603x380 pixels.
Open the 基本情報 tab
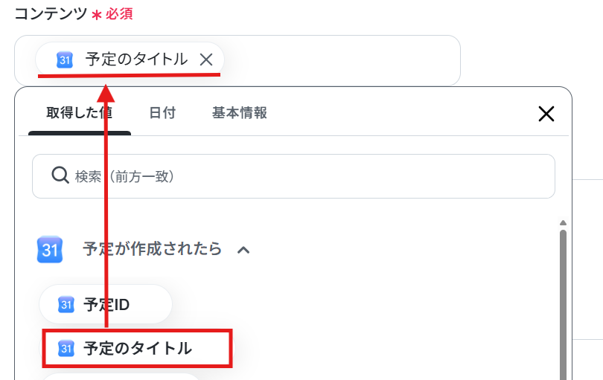coord(239,113)
